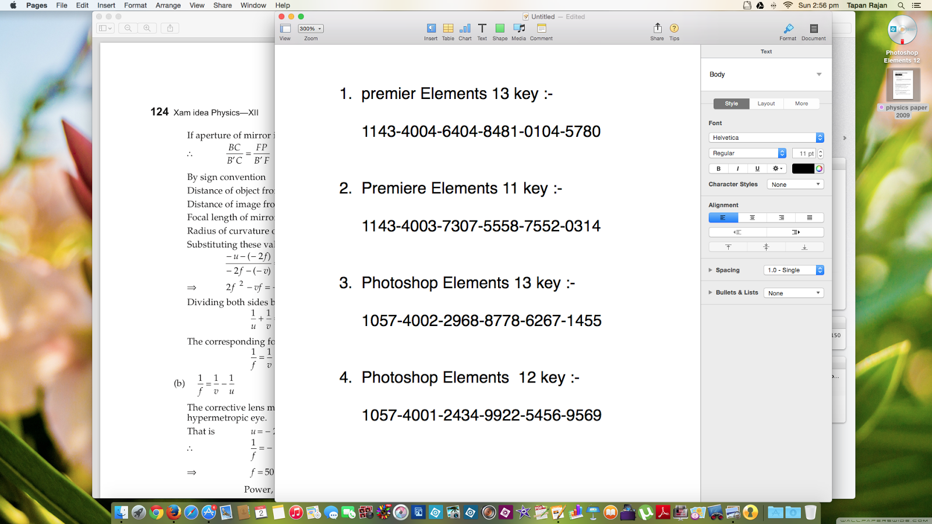
Task: Open the File menu
Action: click(62, 5)
